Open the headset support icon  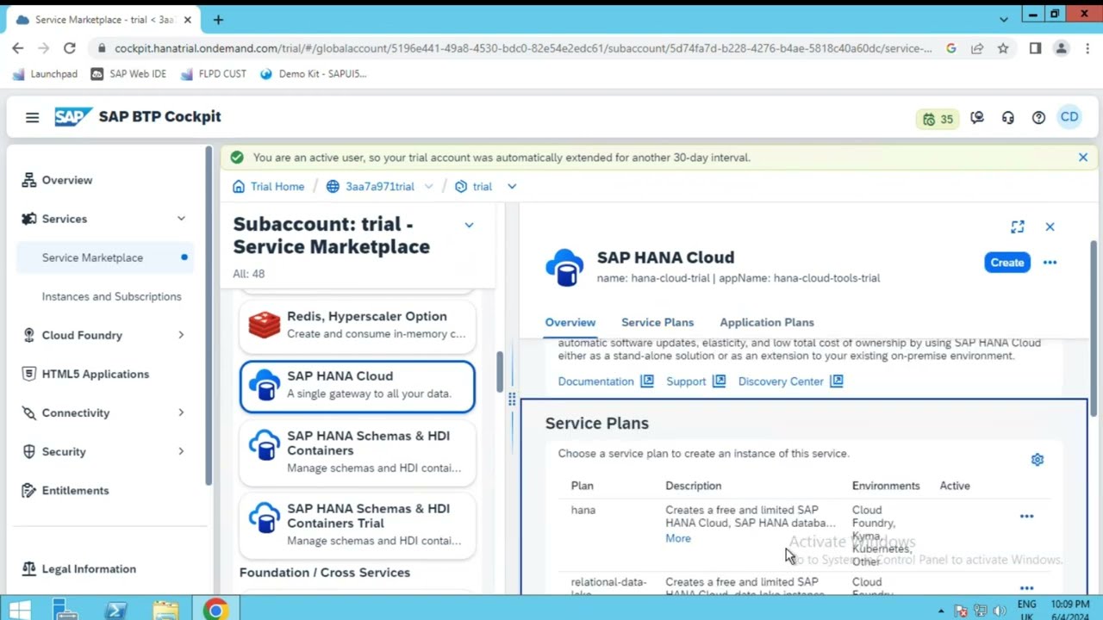pos(1008,118)
